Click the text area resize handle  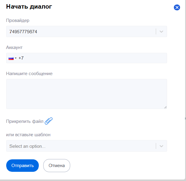(165, 107)
